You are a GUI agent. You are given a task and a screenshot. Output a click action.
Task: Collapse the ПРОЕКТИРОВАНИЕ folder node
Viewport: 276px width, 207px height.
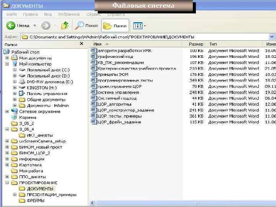pyautogui.click(x=7, y=183)
